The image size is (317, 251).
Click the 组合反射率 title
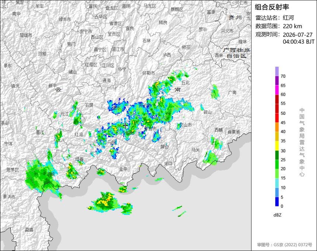[x=272, y=7]
